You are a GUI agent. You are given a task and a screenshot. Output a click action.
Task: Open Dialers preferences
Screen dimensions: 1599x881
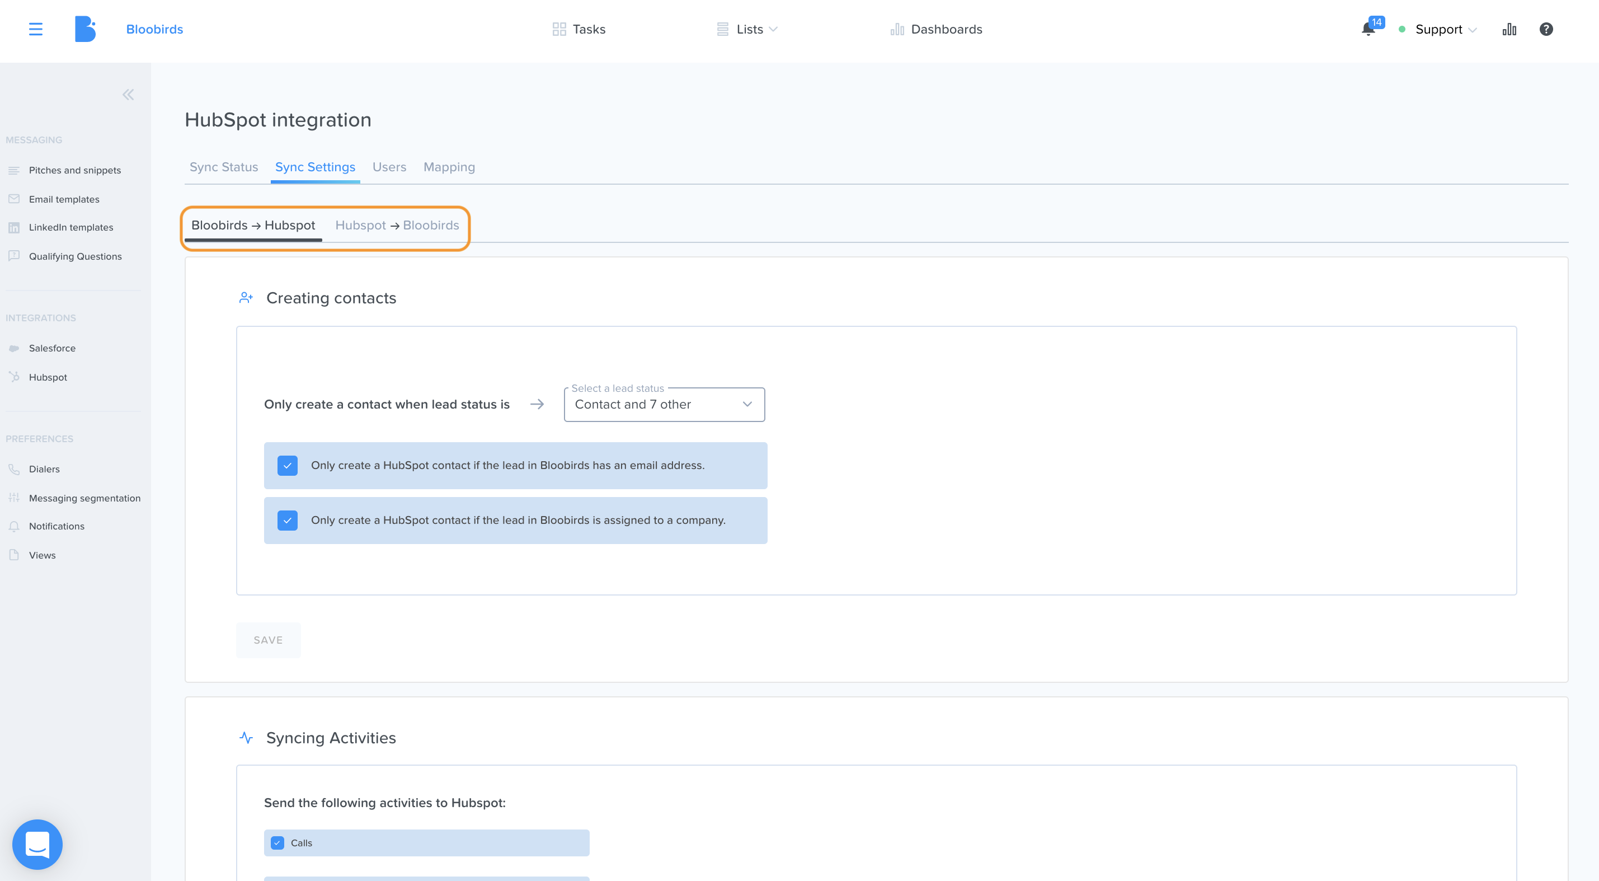pyautogui.click(x=44, y=470)
